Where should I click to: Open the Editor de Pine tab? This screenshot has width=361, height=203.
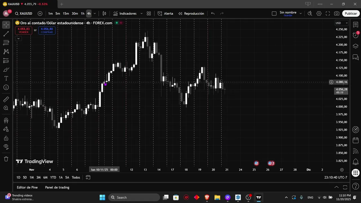[27, 187]
